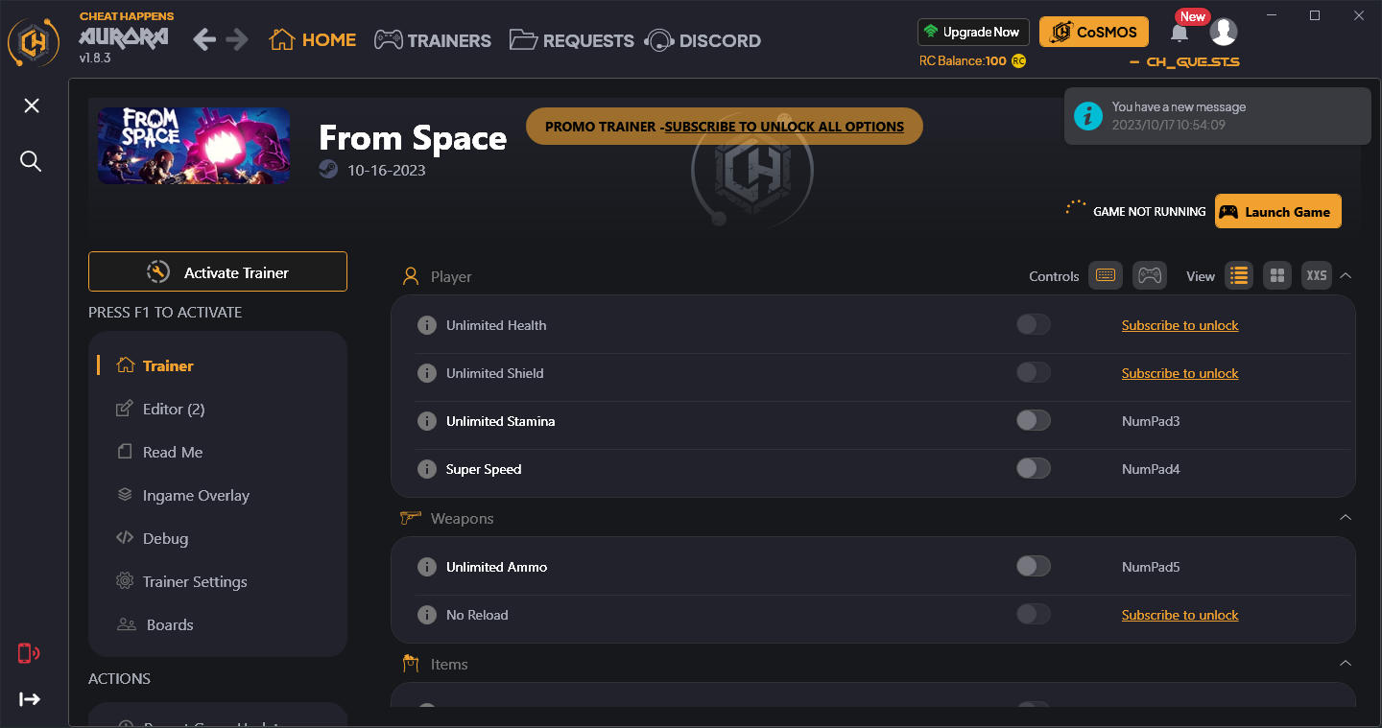Select the grid view icon

[1277, 275]
